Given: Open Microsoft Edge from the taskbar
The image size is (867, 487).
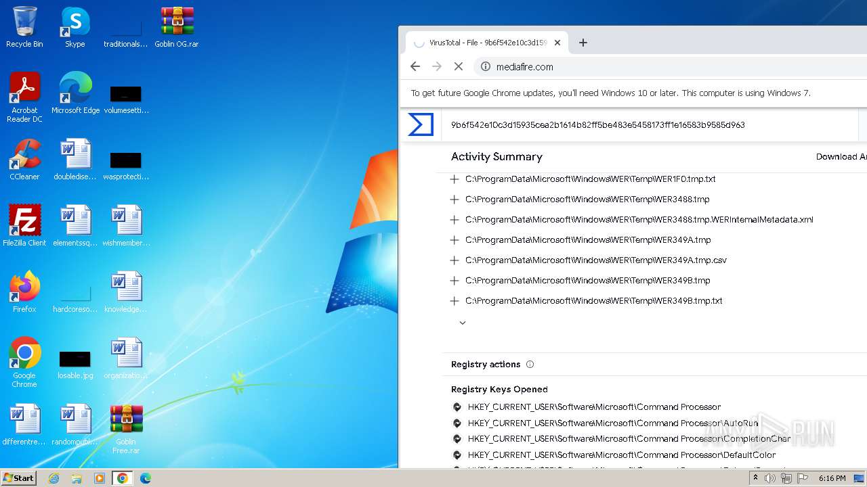Looking at the screenshot, I should coord(146,478).
